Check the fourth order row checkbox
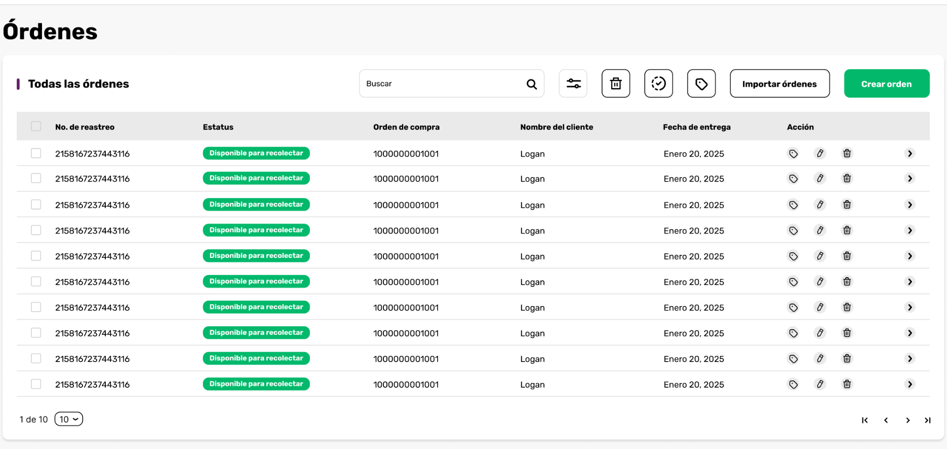 point(36,230)
